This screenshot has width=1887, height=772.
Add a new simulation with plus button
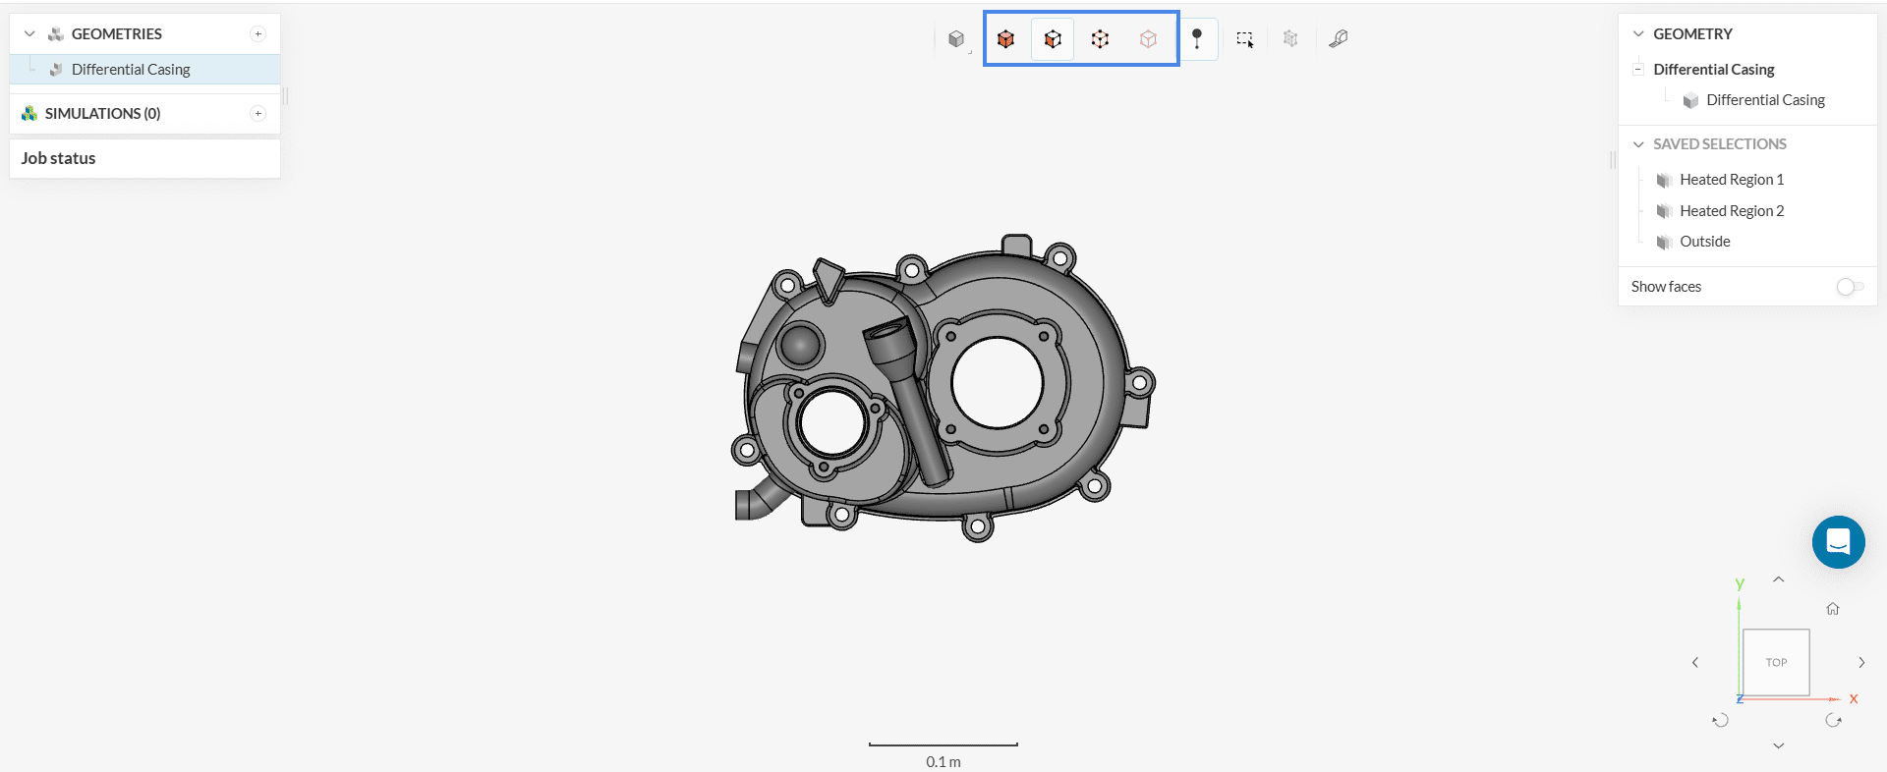click(258, 114)
